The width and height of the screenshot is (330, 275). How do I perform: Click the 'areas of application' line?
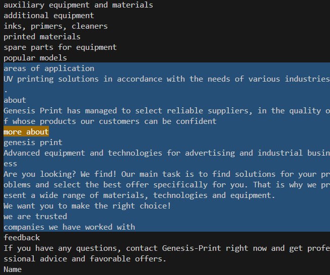(49, 68)
